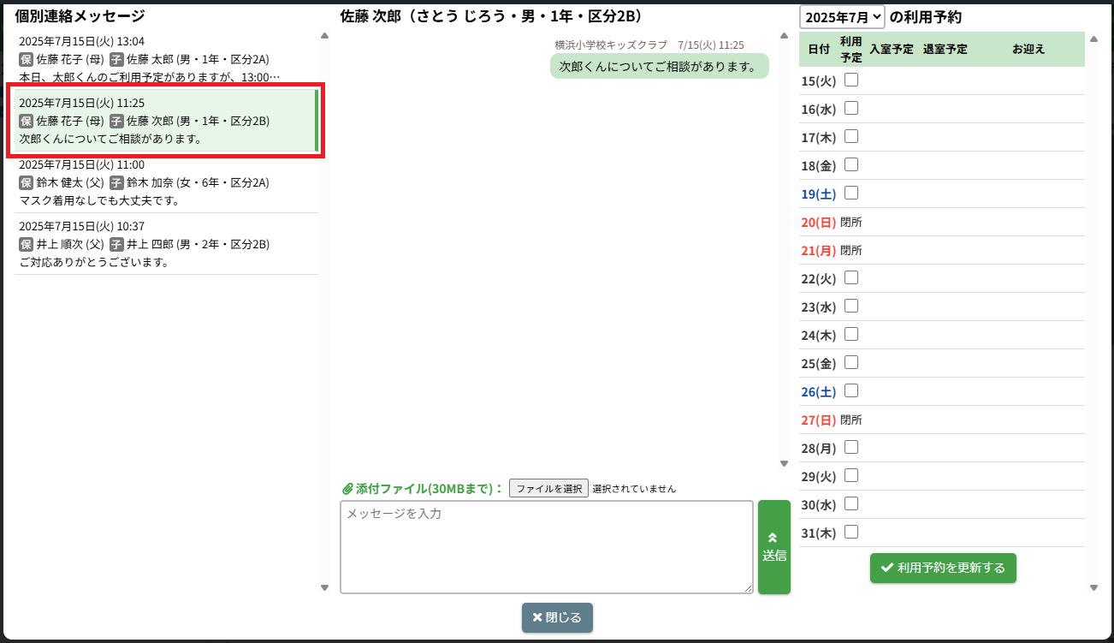Click the child badge for 井上 四郎
This screenshot has height=643, width=1114.
point(117,244)
